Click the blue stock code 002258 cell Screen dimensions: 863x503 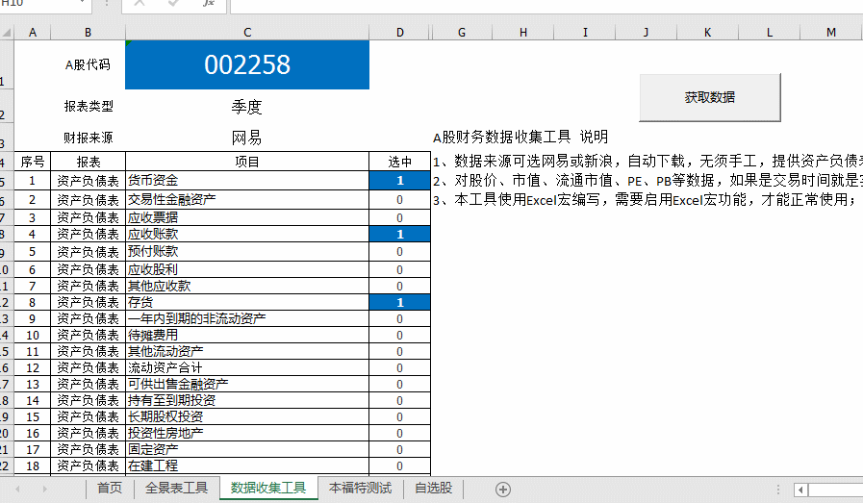246,64
